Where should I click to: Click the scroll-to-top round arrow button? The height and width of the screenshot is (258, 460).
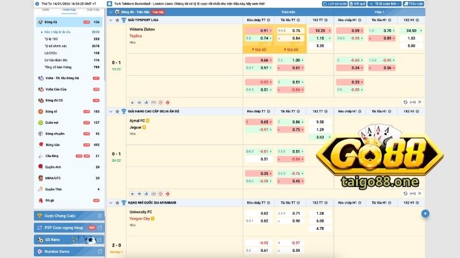click(x=425, y=214)
